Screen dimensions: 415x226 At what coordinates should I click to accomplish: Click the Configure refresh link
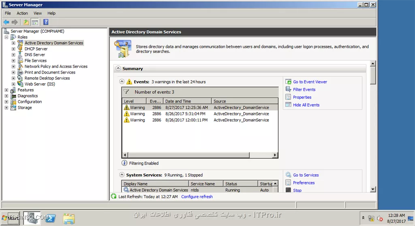click(197, 197)
